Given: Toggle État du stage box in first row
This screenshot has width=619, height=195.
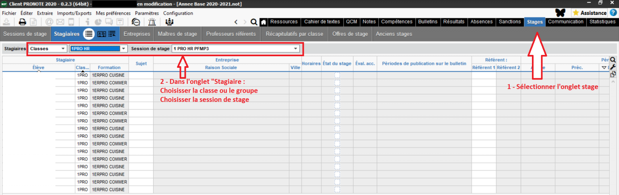Looking at the screenshot, I should [337, 75].
